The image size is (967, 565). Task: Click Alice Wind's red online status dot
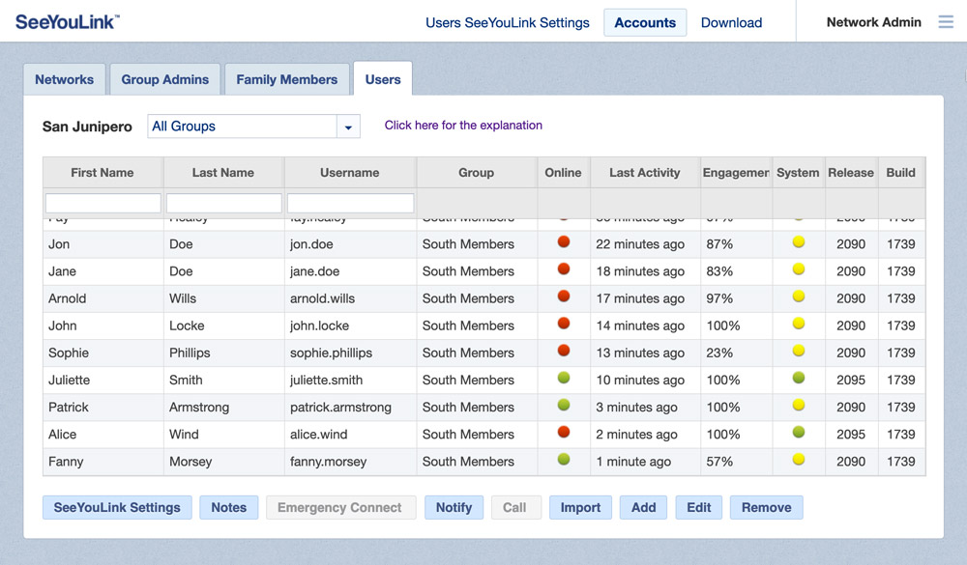pos(564,432)
